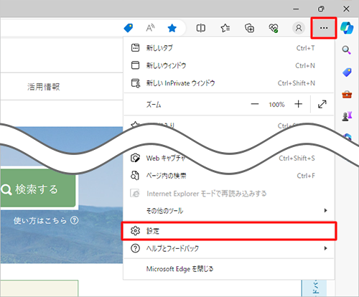Open the sidebar Search magnifier icon
The image size is (359, 297).
coord(346,50)
